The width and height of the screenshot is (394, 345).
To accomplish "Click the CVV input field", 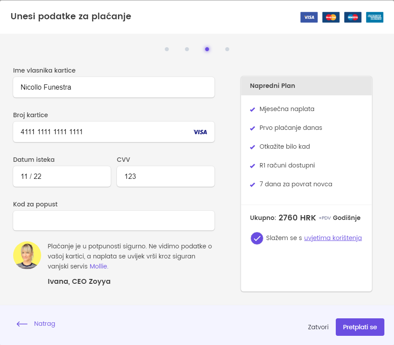I will (x=165, y=177).
